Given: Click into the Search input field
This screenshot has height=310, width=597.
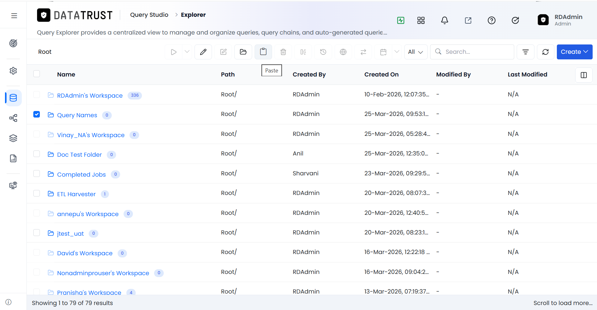Looking at the screenshot, I should click(x=472, y=52).
